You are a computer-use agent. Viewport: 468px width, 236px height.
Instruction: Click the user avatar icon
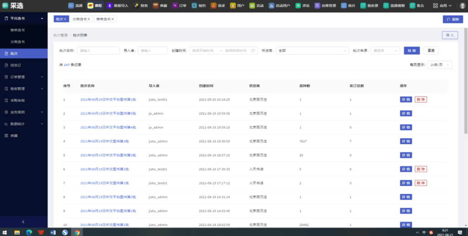[462, 5]
